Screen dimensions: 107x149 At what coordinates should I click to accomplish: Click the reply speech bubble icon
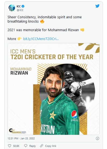(x=26, y=146)
